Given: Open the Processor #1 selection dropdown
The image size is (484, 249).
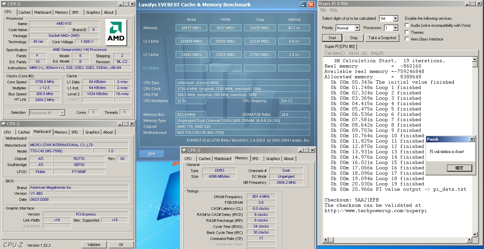Looking at the screenshot, I should 62,113.
